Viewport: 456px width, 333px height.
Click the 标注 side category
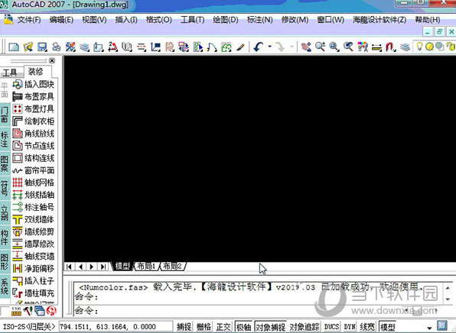tap(5, 139)
